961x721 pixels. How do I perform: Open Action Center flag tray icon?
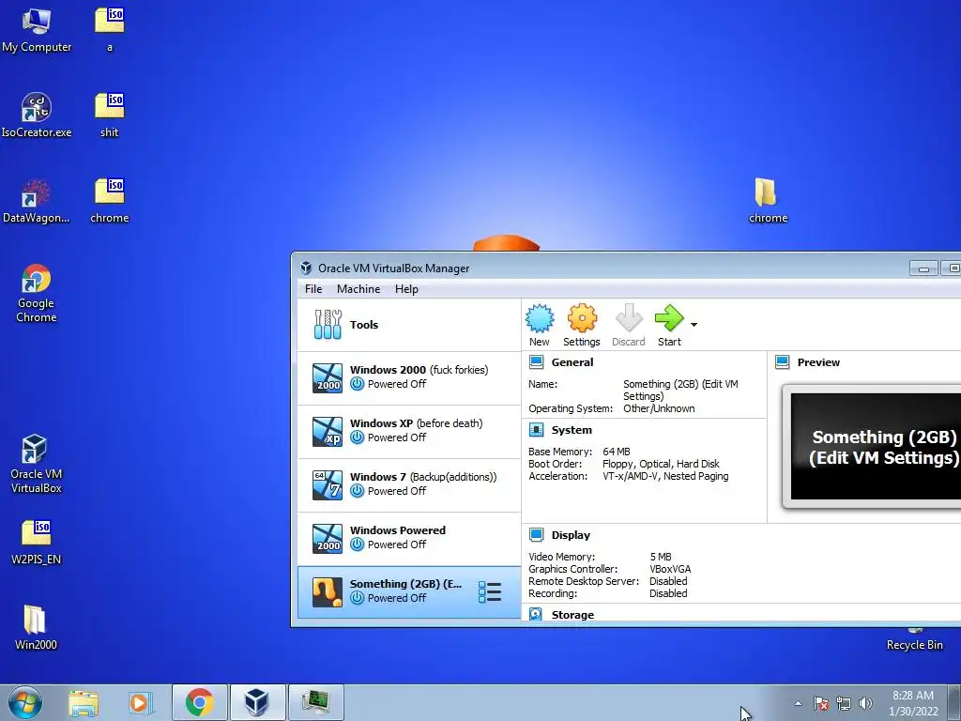(821, 703)
